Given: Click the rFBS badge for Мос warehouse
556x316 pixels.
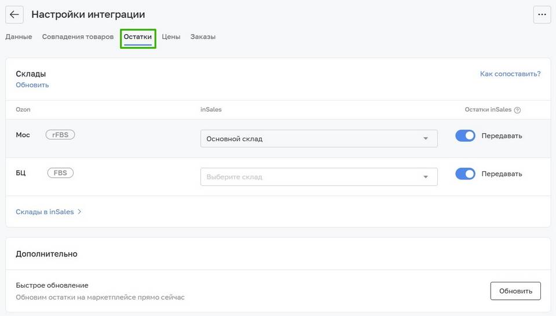Looking at the screenshot, I should tap(60, 135).
